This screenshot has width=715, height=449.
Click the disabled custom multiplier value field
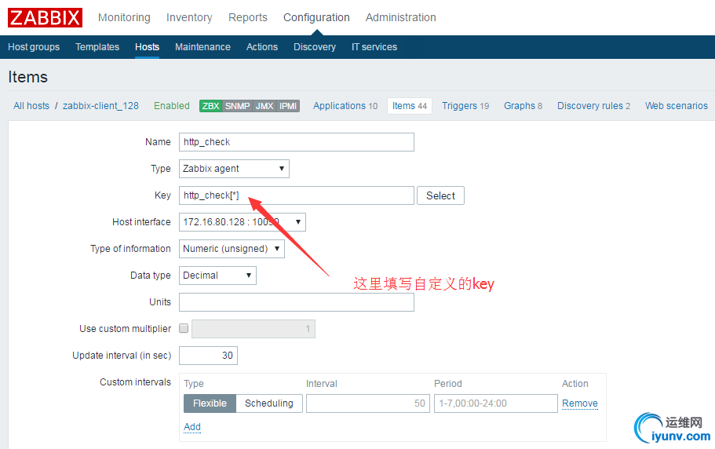(254, 329)
